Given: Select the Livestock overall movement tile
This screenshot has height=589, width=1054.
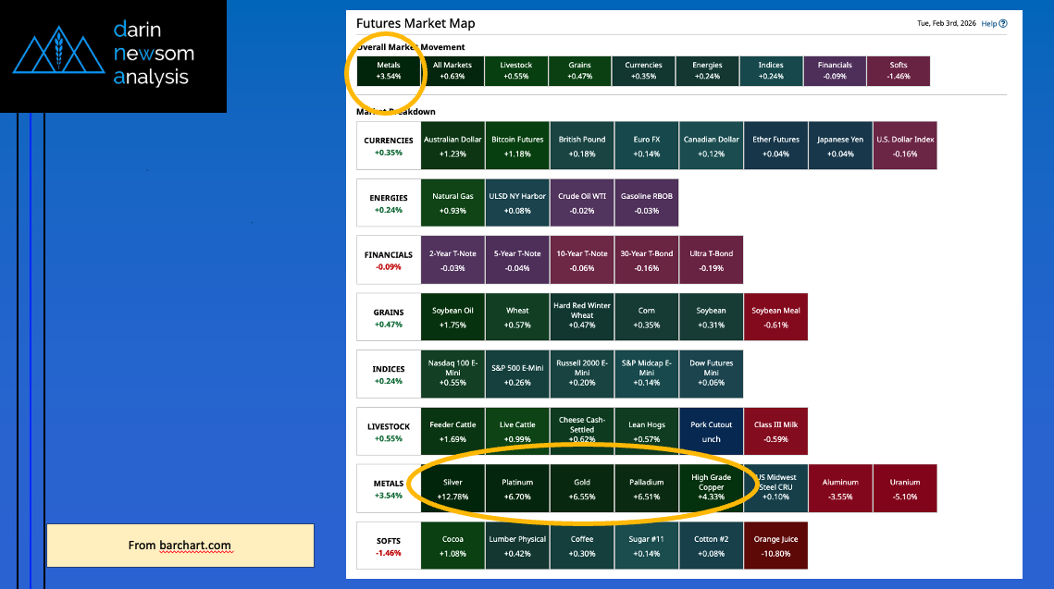Looking at the screenshot, I should coord(515,71).
